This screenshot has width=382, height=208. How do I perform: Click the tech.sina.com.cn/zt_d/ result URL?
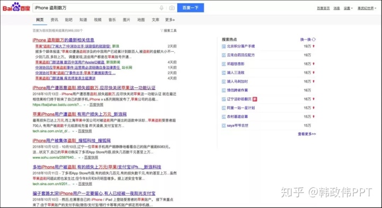51,131
